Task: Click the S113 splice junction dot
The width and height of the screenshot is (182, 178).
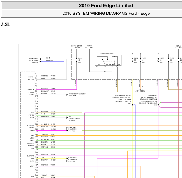Action: click(x=158, y=105)
